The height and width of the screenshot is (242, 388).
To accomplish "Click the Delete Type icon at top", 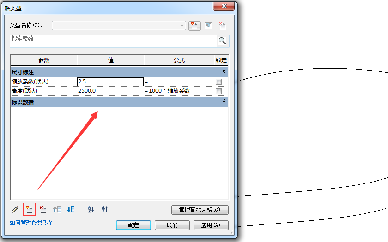I will [222, 25].
